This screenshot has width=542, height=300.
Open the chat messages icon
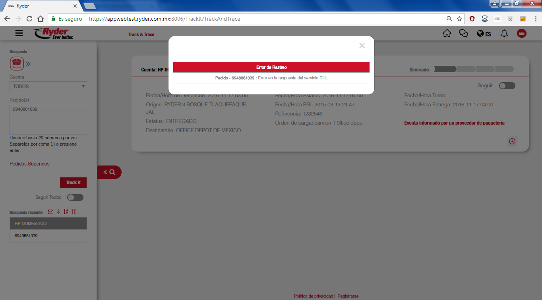pos(463,34)
